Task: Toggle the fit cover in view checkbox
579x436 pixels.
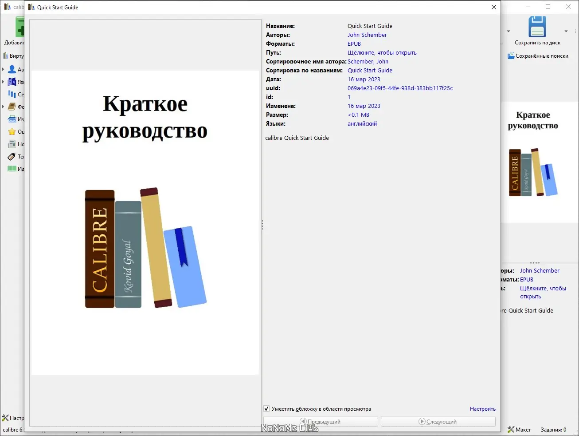Action: (266, 408)
